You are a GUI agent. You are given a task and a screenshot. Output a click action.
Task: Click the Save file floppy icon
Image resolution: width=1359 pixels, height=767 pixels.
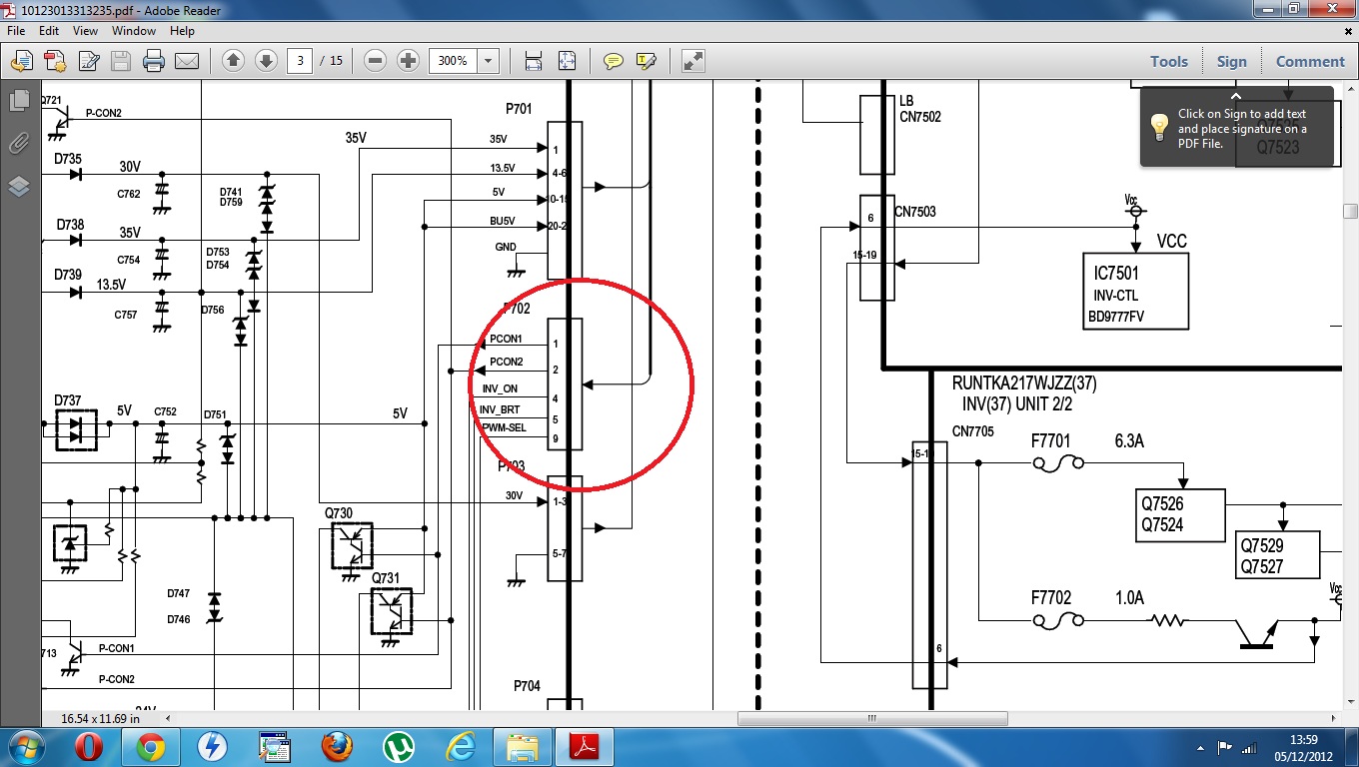pos(121,61)
